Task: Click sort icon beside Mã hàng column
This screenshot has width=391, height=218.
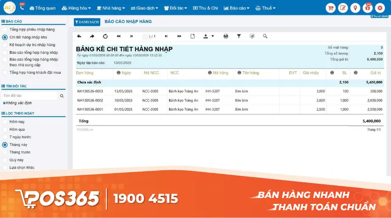Action: coord(210,73)
